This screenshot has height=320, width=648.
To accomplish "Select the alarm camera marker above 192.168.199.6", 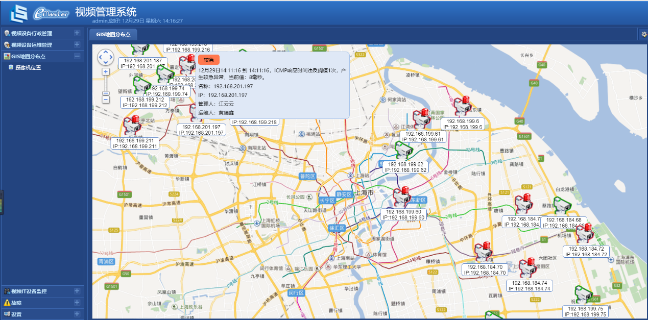I will tap(463, 106).
